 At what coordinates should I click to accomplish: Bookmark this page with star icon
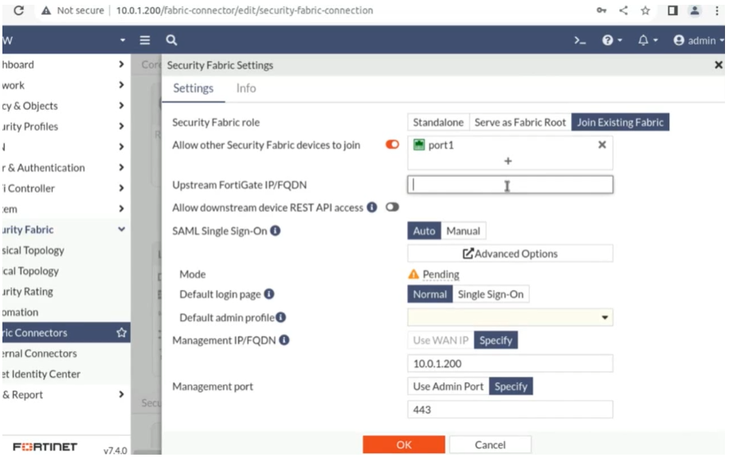click(645, 10)
